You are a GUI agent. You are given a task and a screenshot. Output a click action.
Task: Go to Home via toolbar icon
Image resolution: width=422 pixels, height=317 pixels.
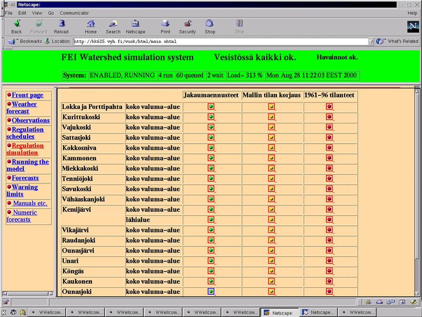click(91, 24)
